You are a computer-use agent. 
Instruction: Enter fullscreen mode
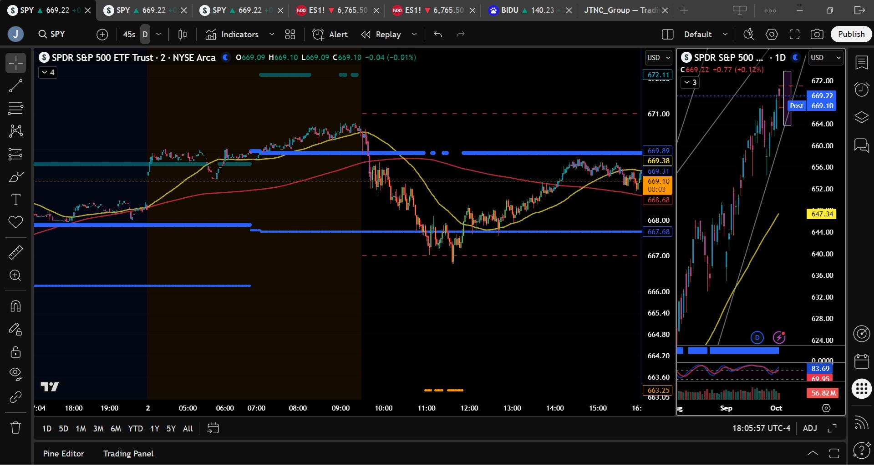click(x=794, y=34)
